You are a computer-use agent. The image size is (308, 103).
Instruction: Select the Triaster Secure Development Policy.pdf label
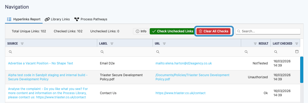(121, 77)
